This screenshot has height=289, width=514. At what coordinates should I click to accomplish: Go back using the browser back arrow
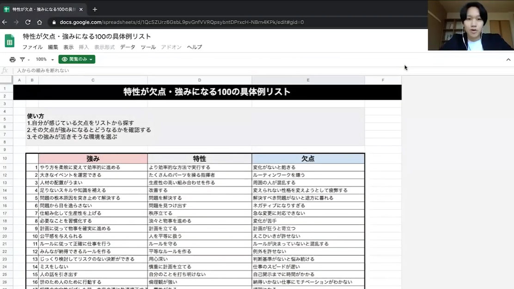point(5,22)
